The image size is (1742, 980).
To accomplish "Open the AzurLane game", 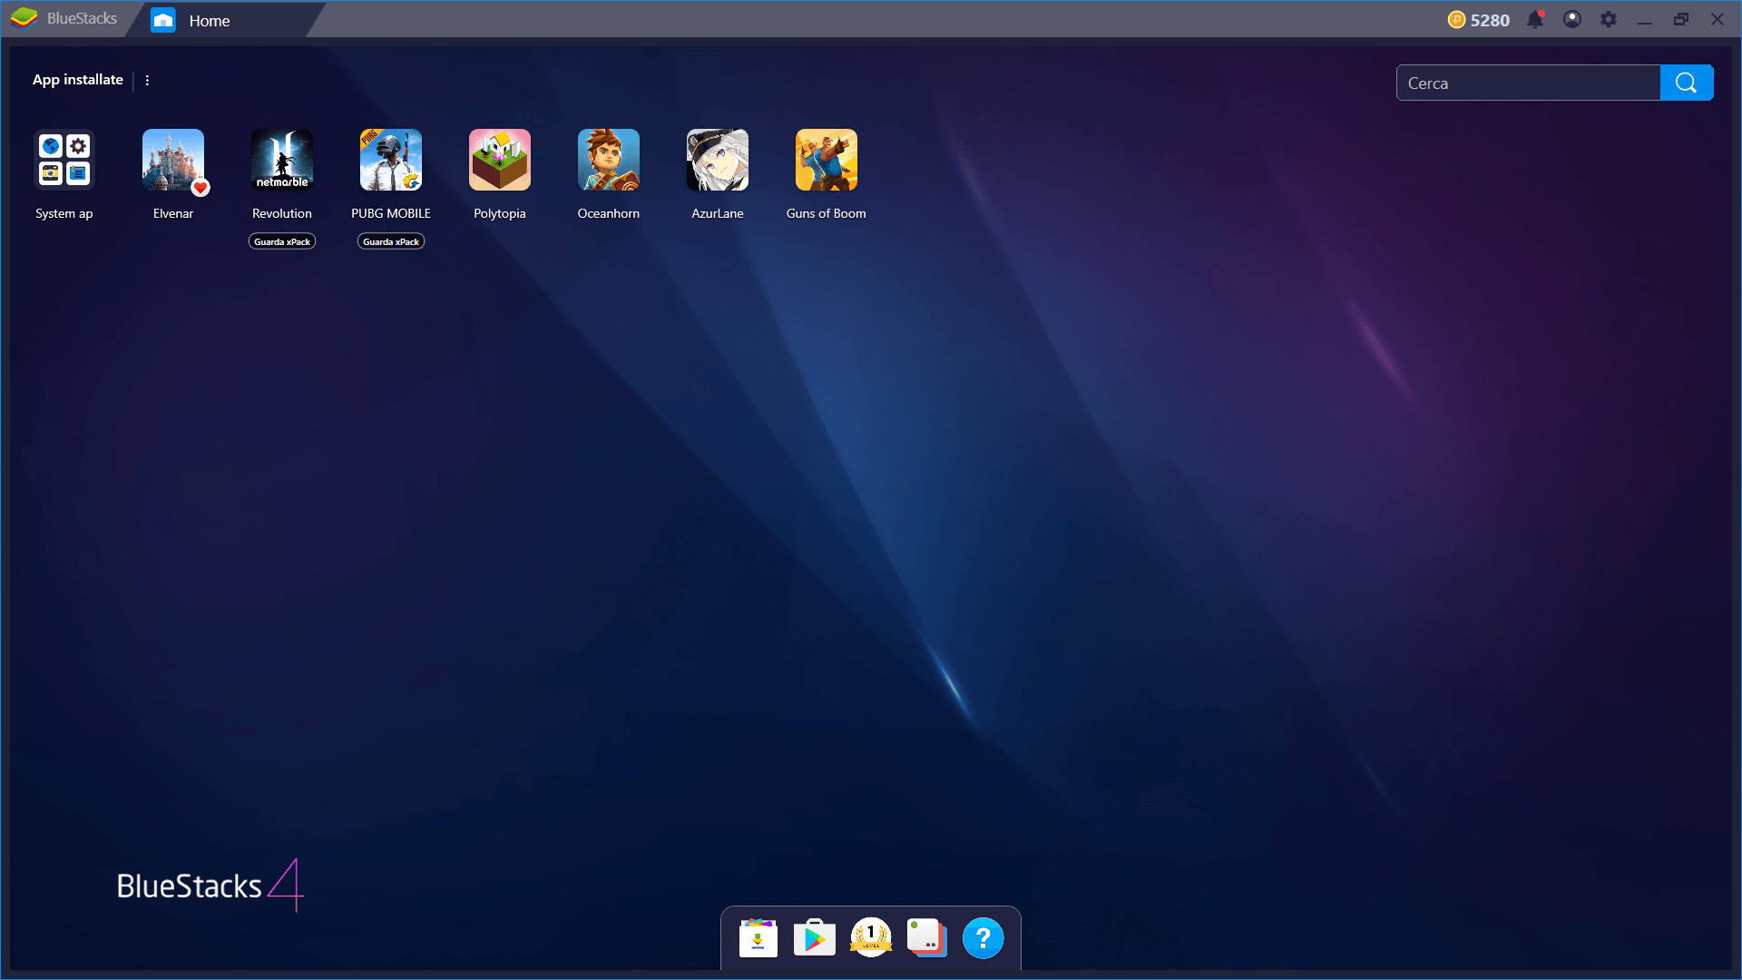I will pos(717,161).
